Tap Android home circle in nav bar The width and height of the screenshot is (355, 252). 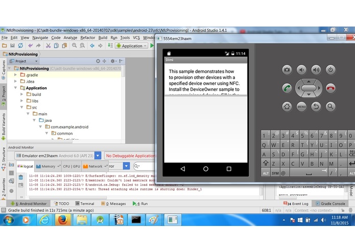pyautogui.click(x=206, y=169)
